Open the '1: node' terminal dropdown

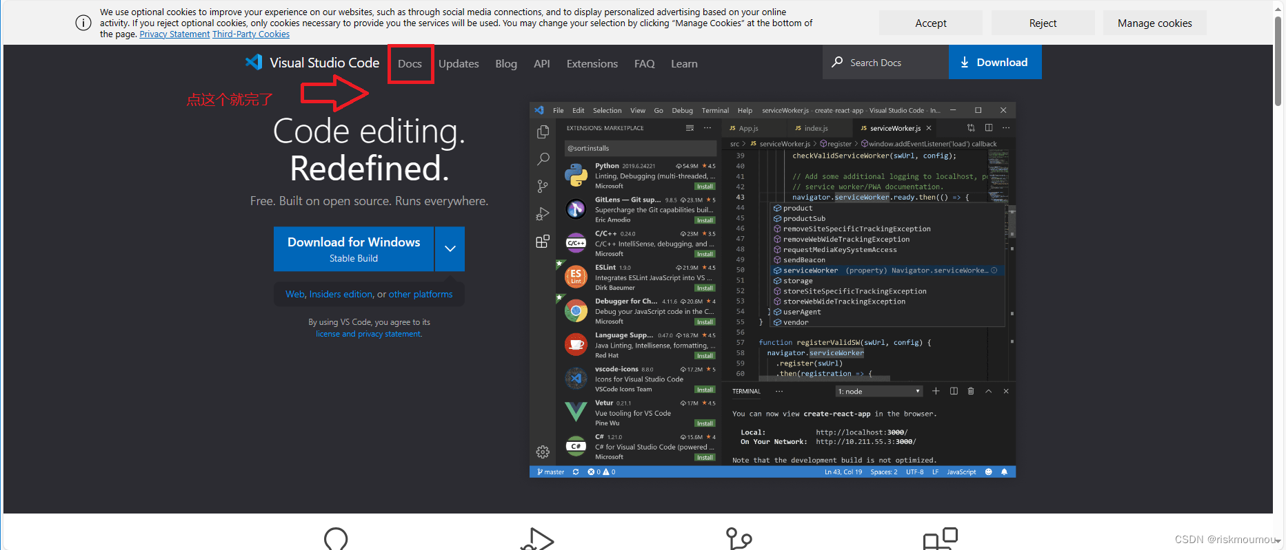(879, 391)
